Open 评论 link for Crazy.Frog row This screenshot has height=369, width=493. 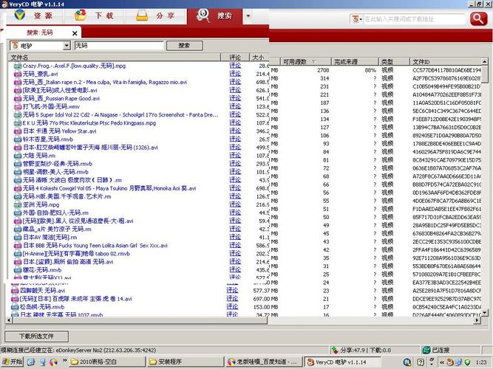[235, 66]
